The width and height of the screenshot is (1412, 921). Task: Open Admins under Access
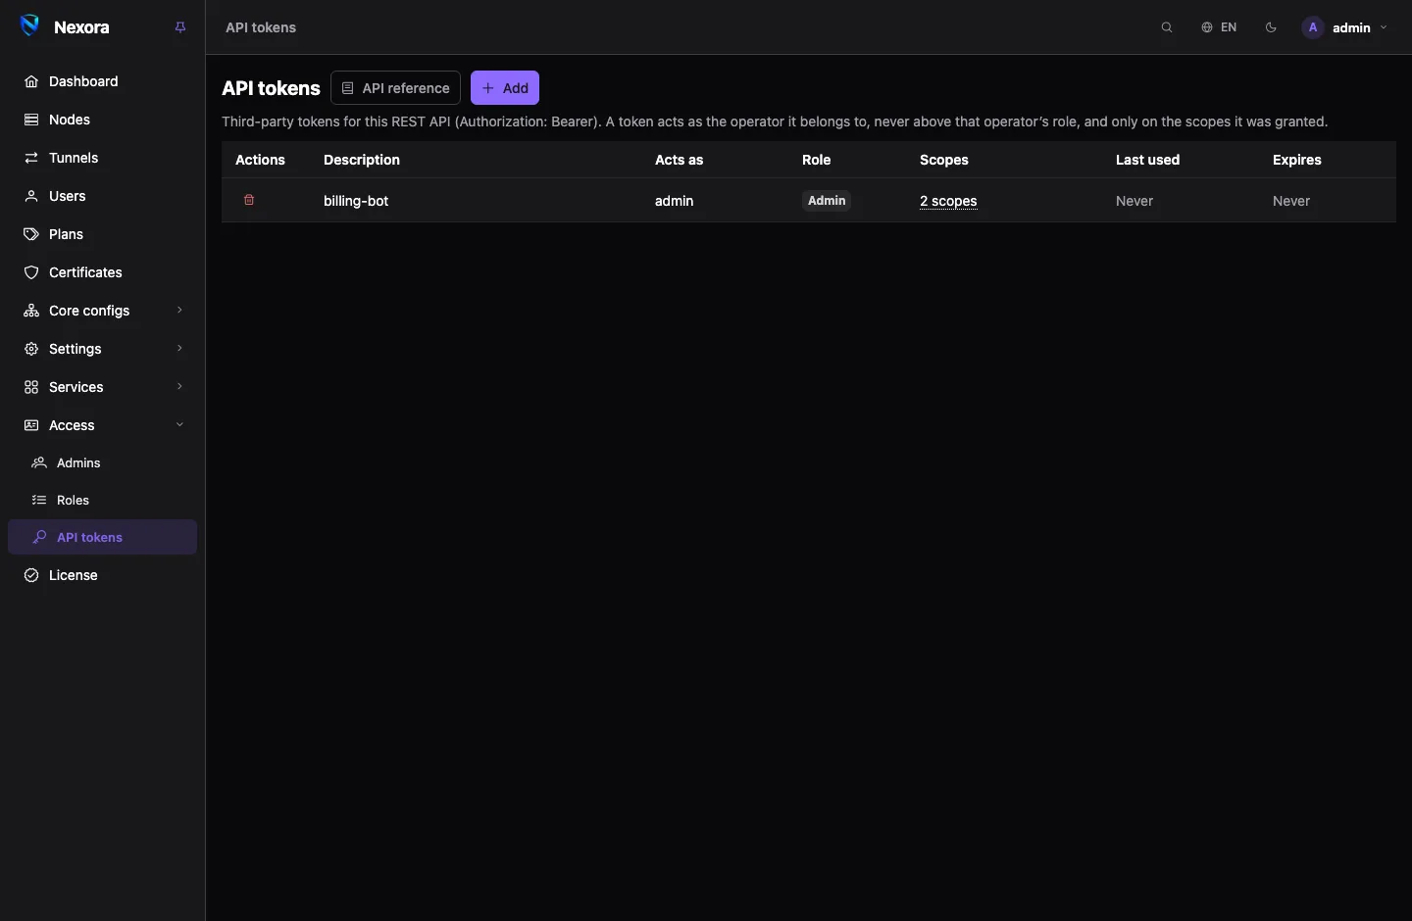[x=102, y=462]
